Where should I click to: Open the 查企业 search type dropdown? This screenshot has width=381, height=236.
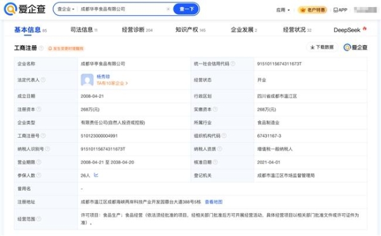pos(65,10)
